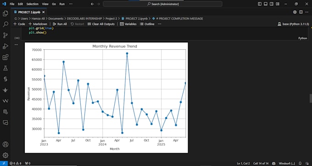This screenshot has width=312, height=166.
Task: Click the Python cell language label
Action: click(302, 38)
